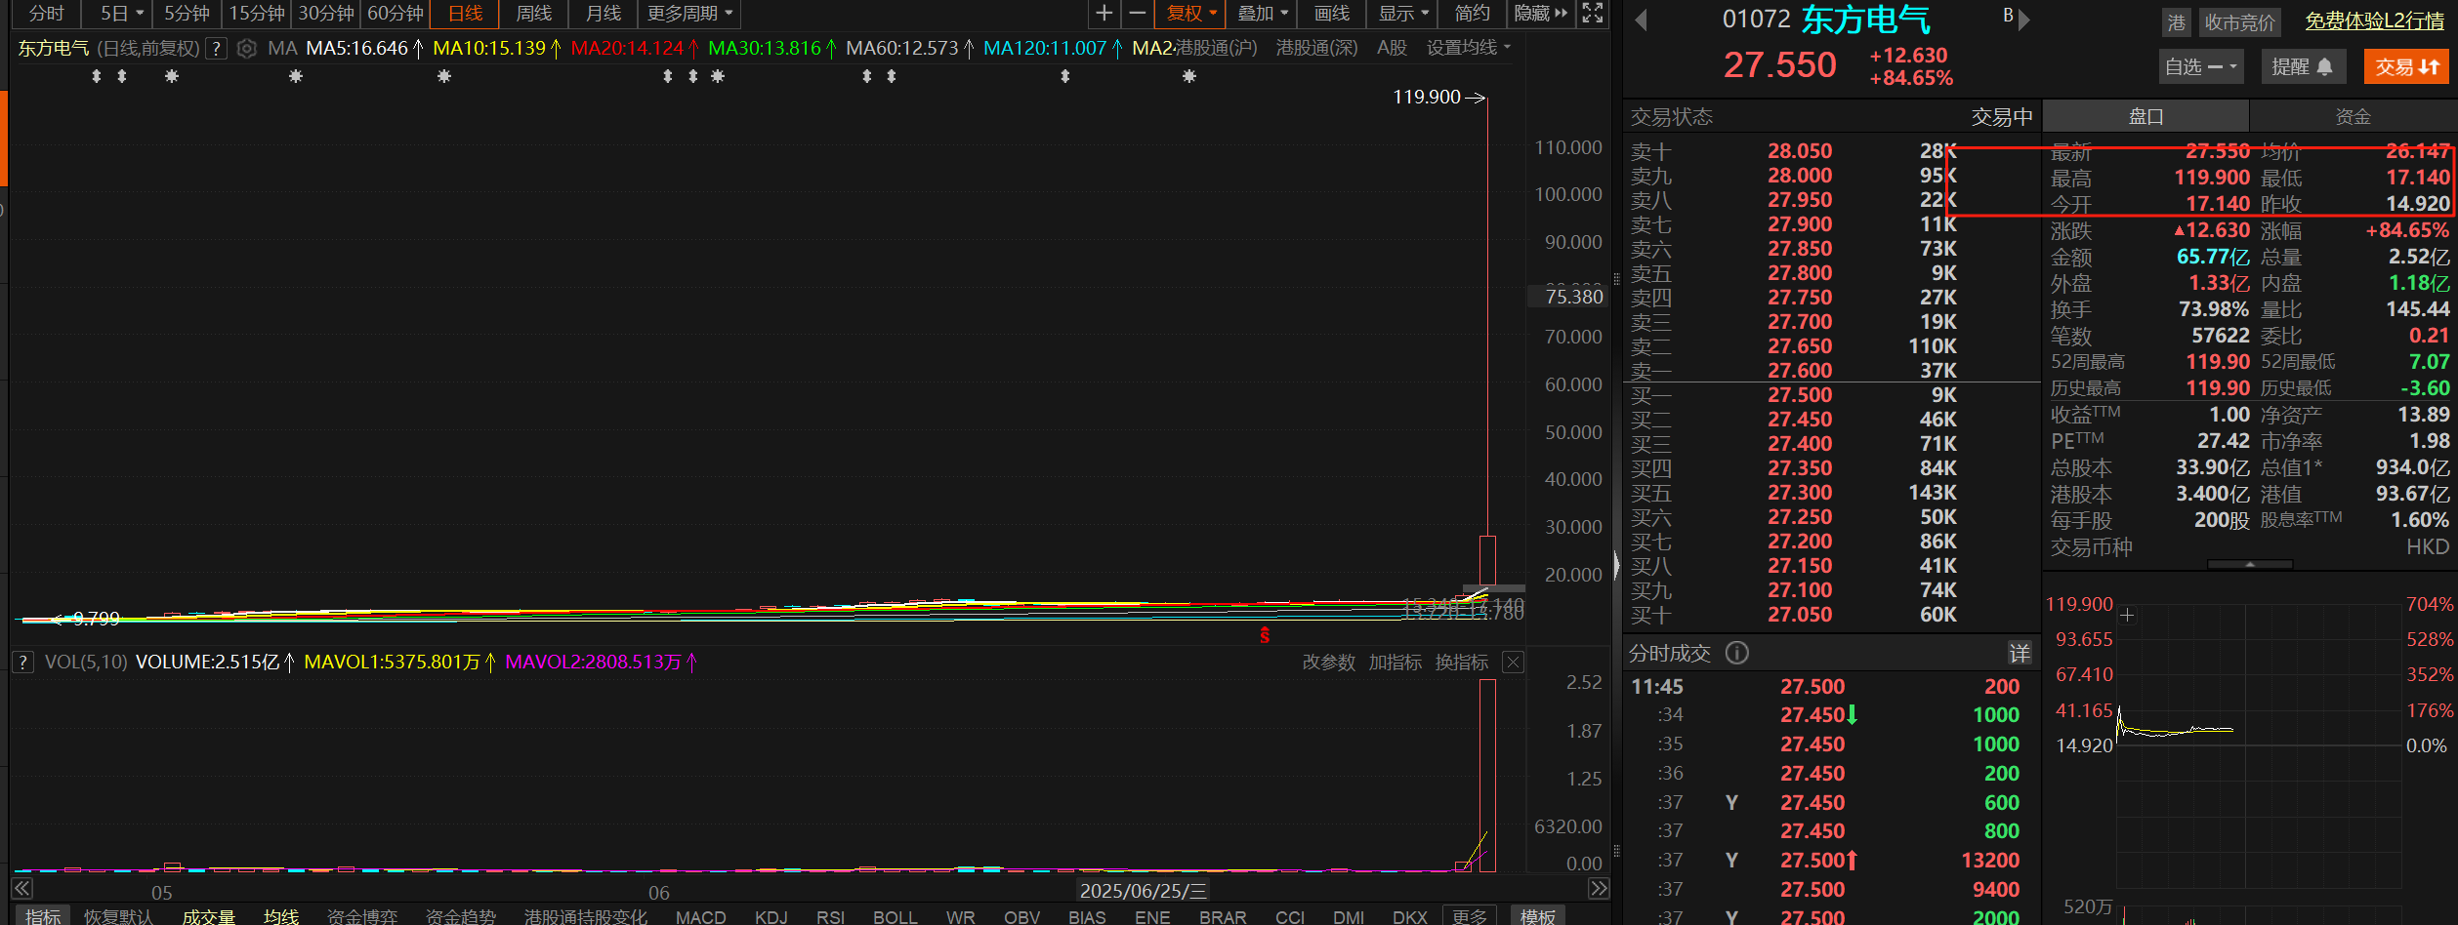Switch to 60分钟 chart period

tap(396, 14)
